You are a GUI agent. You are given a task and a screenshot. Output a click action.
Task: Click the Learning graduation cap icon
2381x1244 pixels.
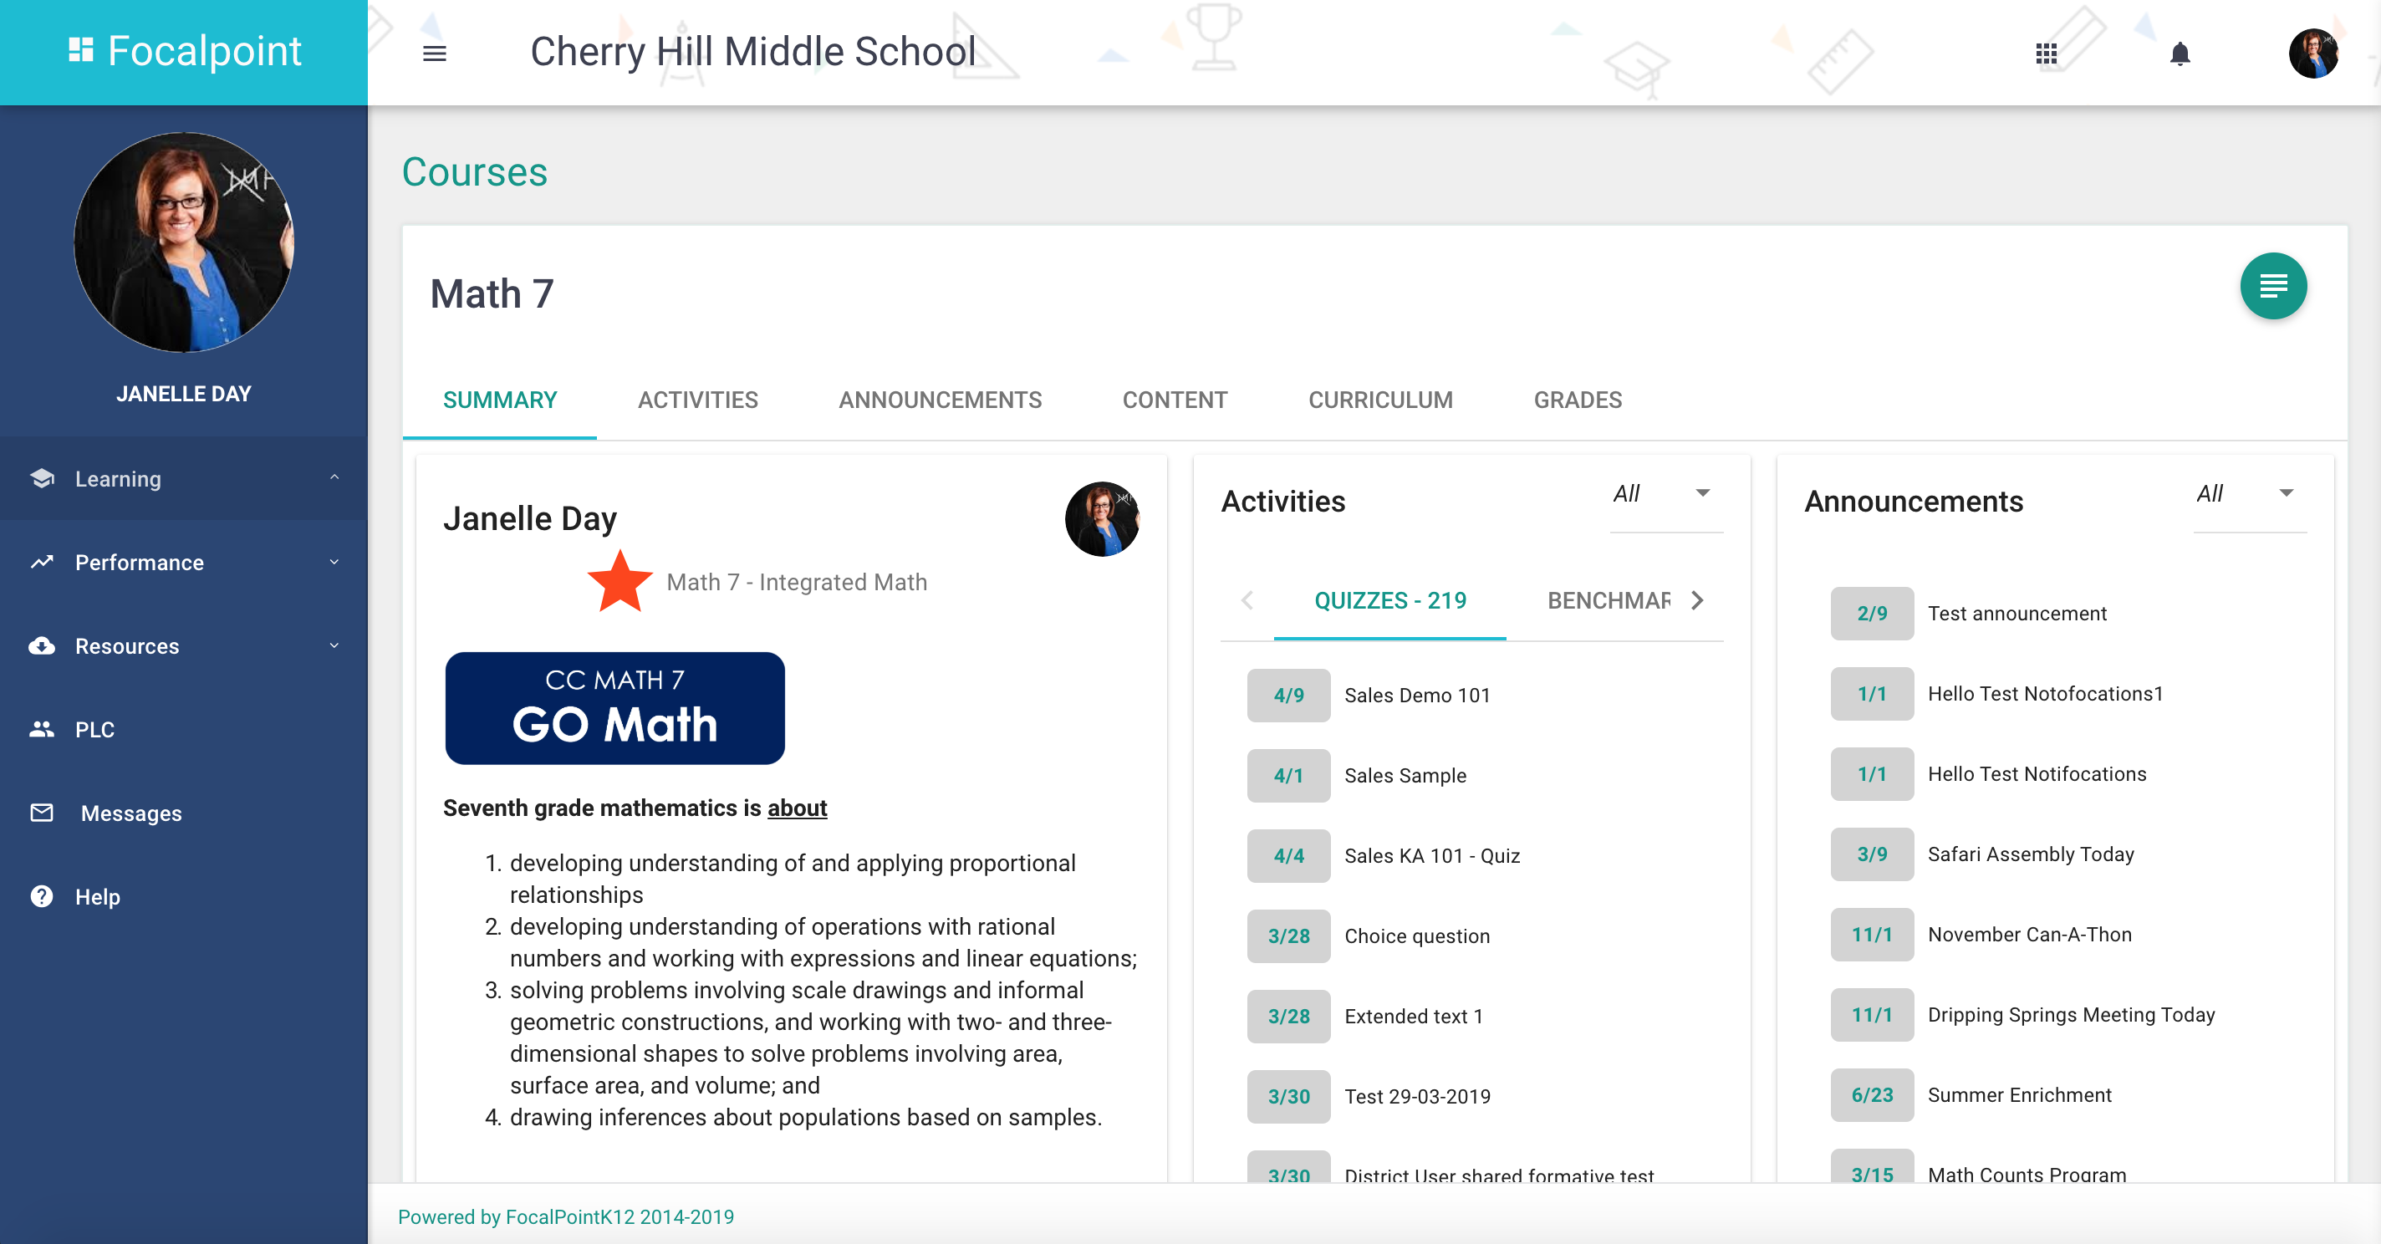[42, 478]
